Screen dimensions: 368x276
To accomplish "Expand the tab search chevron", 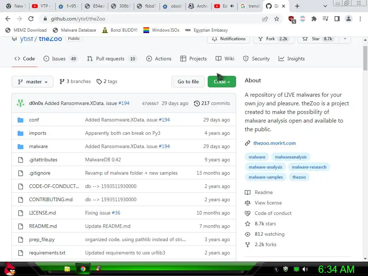I will pos(325,6).
